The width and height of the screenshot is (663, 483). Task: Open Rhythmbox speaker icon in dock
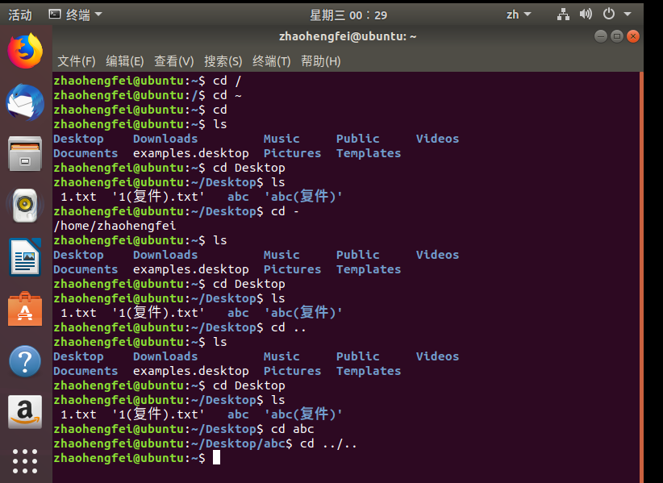[25, 206]
